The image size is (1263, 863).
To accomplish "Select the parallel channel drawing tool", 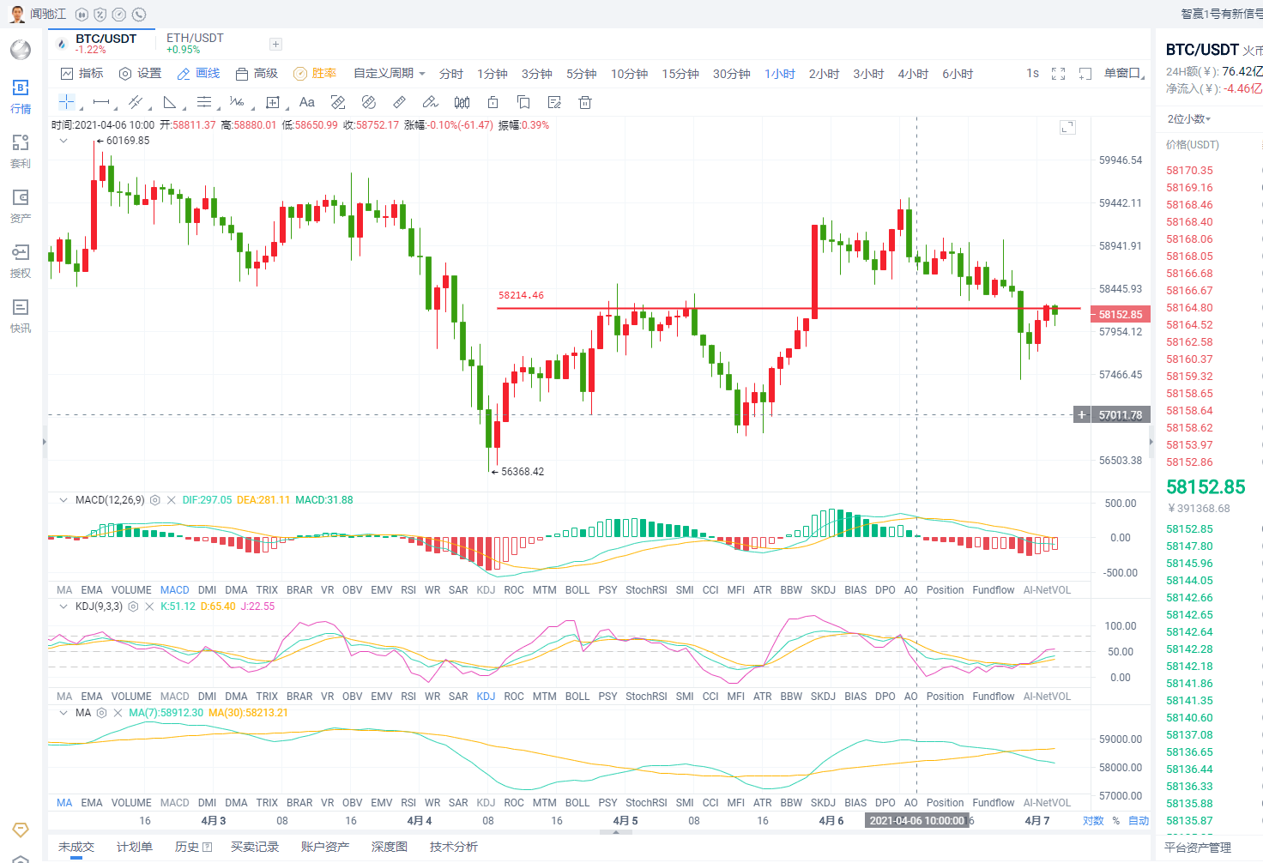I will tap(136, 102).
